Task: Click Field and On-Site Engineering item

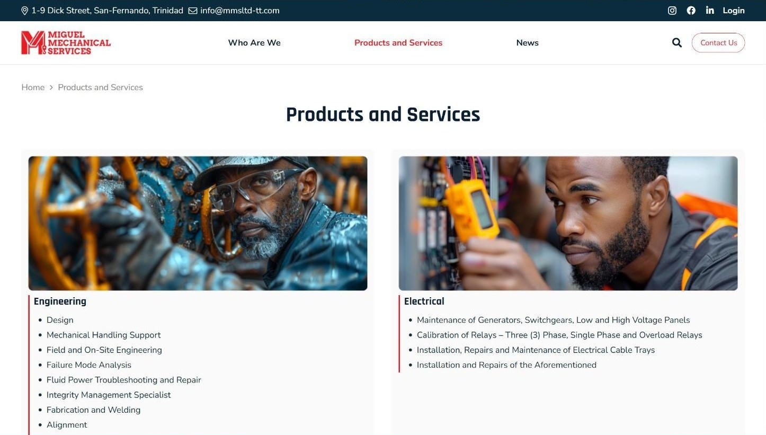Action: coord(104,350)
